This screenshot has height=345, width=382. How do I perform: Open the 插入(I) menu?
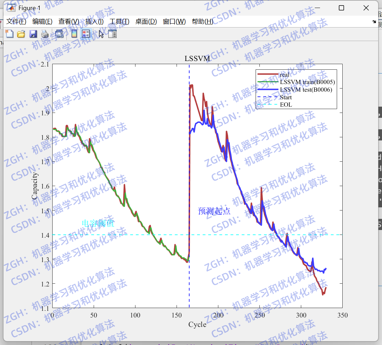94,22
